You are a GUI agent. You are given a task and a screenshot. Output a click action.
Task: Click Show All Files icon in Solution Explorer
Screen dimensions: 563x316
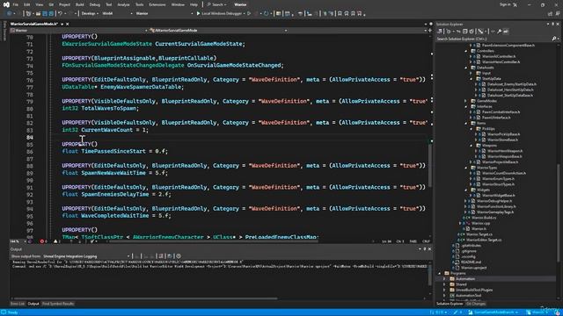pos(472,32)
